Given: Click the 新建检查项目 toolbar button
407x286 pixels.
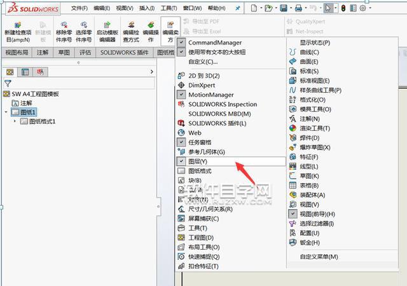Looking at the screenshot, I should 18,32.
